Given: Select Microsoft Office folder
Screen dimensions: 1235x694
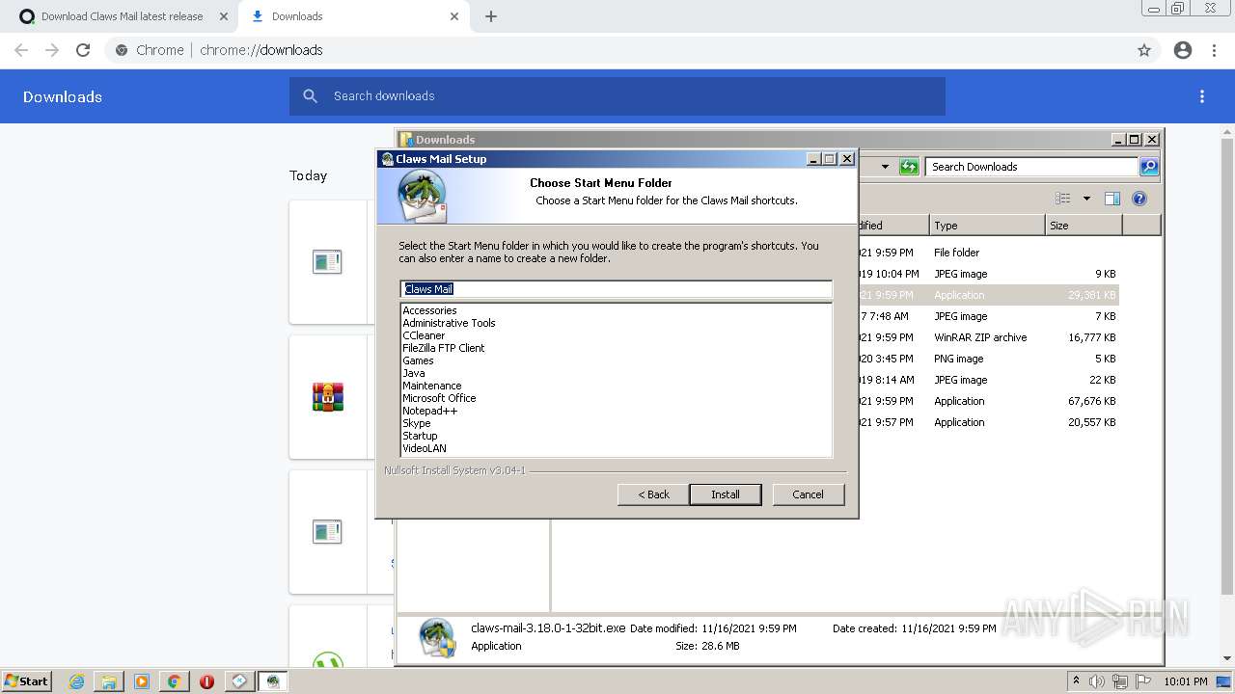Looking at the screenshot, I should (x=439, y=398).
